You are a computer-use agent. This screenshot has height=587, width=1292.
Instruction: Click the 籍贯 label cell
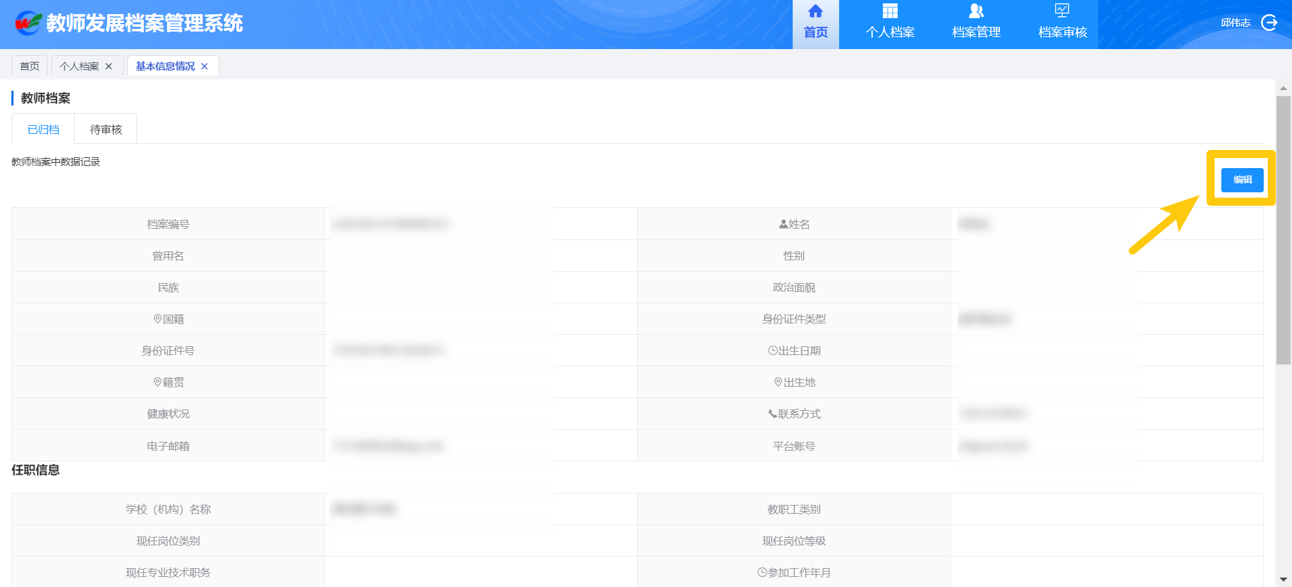click(168, 382)
